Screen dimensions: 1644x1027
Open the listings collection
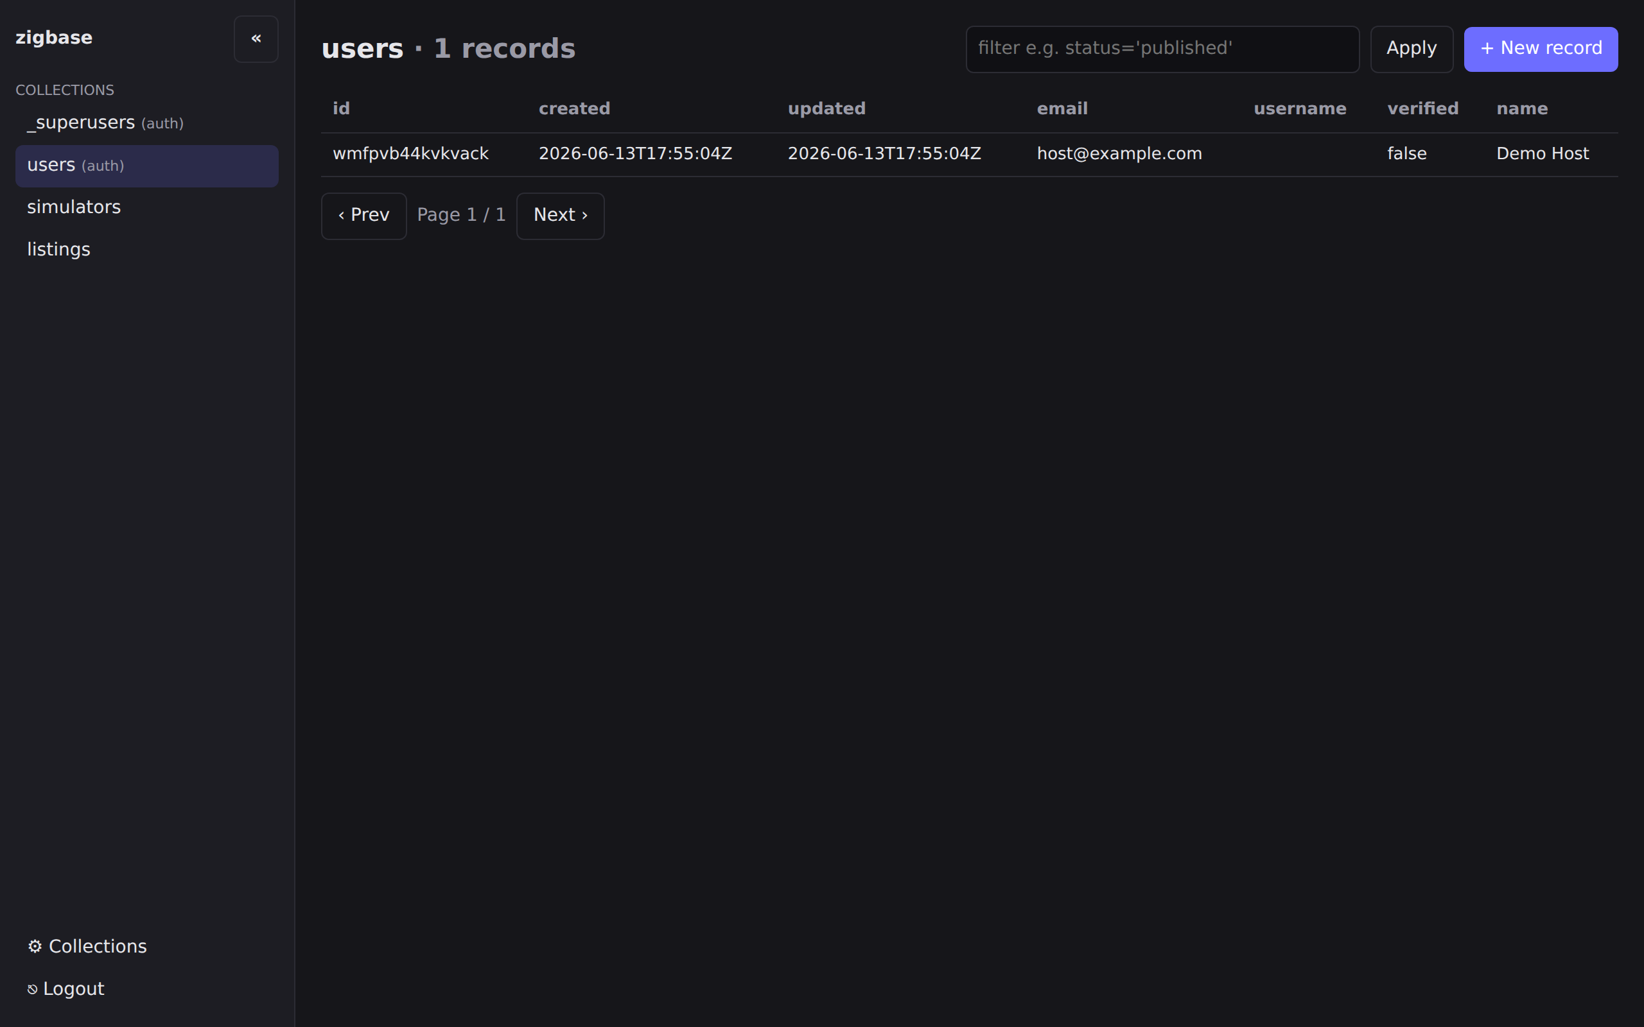click(146, 250)
